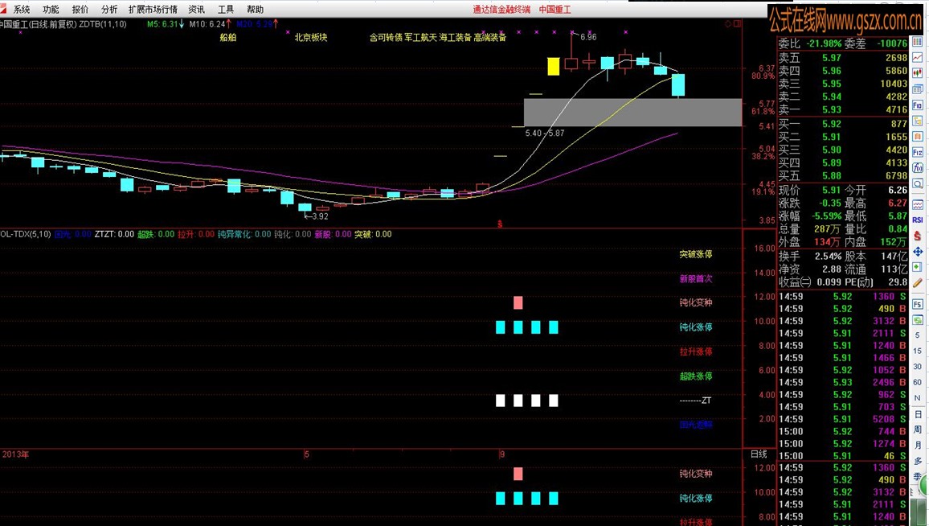Screen dimensions: 929x526
Task: Click the 船舶 sector tag
Action: tap(228, 37)
